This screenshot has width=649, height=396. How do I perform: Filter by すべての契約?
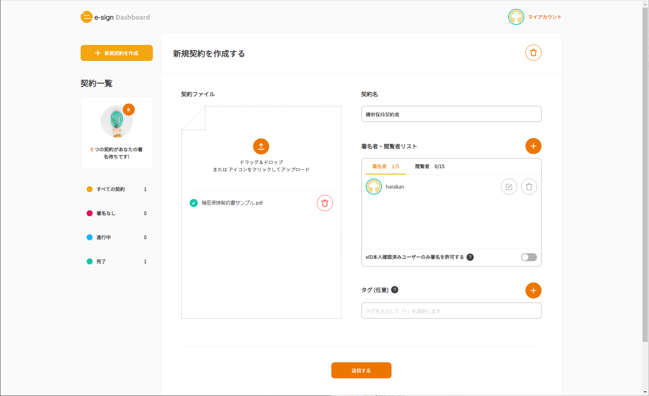[117, 189]
